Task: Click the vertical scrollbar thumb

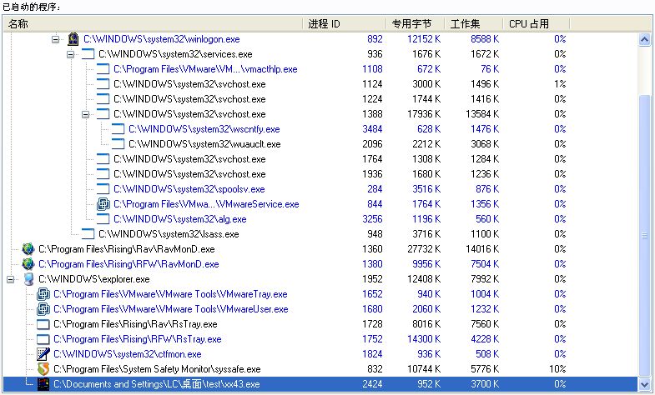Action: pyautogui.click(x=644, y=235)
